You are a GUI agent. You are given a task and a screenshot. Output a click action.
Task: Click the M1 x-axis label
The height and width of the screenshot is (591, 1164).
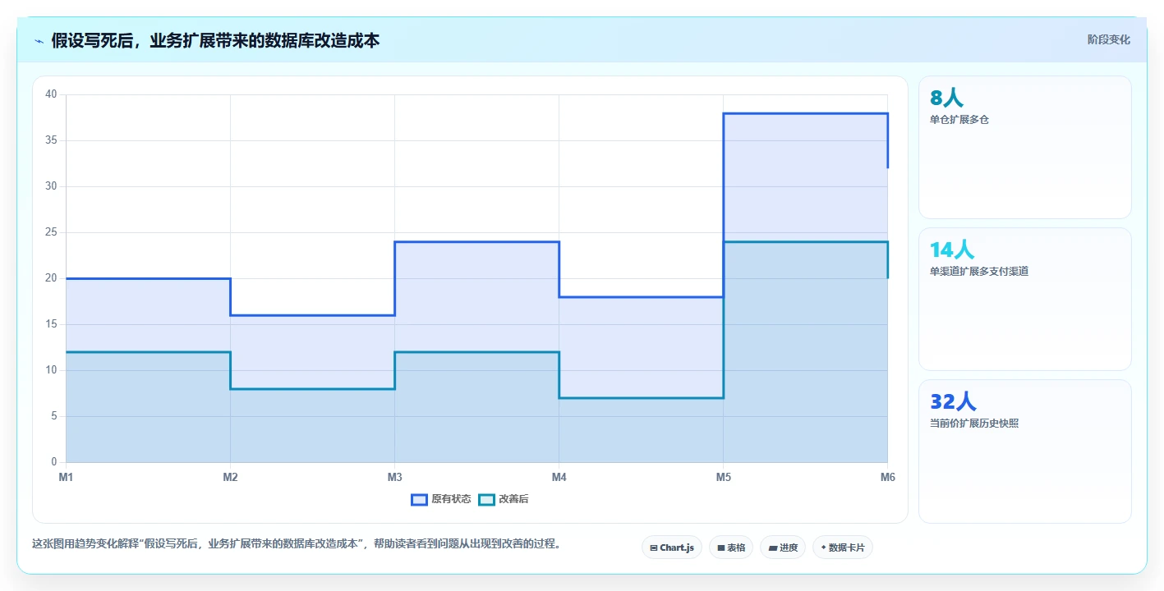tap(66, 477)
